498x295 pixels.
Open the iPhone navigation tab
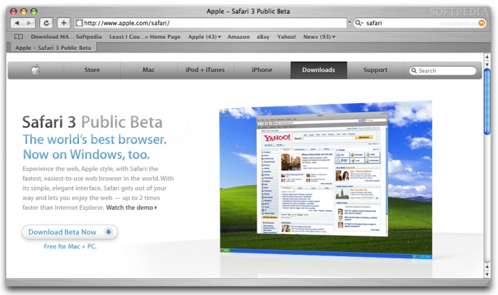(262, 70)
